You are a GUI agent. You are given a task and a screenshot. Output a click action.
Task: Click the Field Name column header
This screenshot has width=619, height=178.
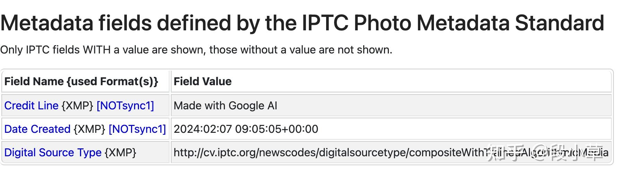click(x=81, y=81)
